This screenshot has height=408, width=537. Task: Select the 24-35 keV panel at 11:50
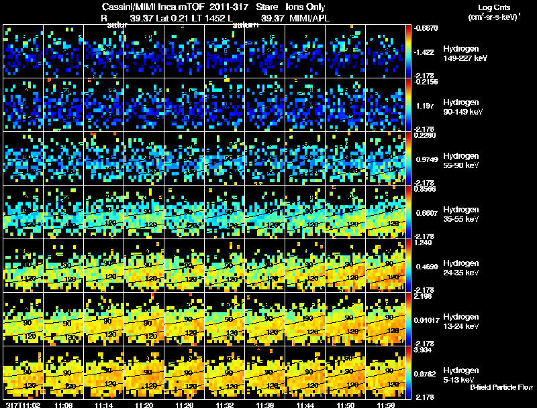pos(345,266)
